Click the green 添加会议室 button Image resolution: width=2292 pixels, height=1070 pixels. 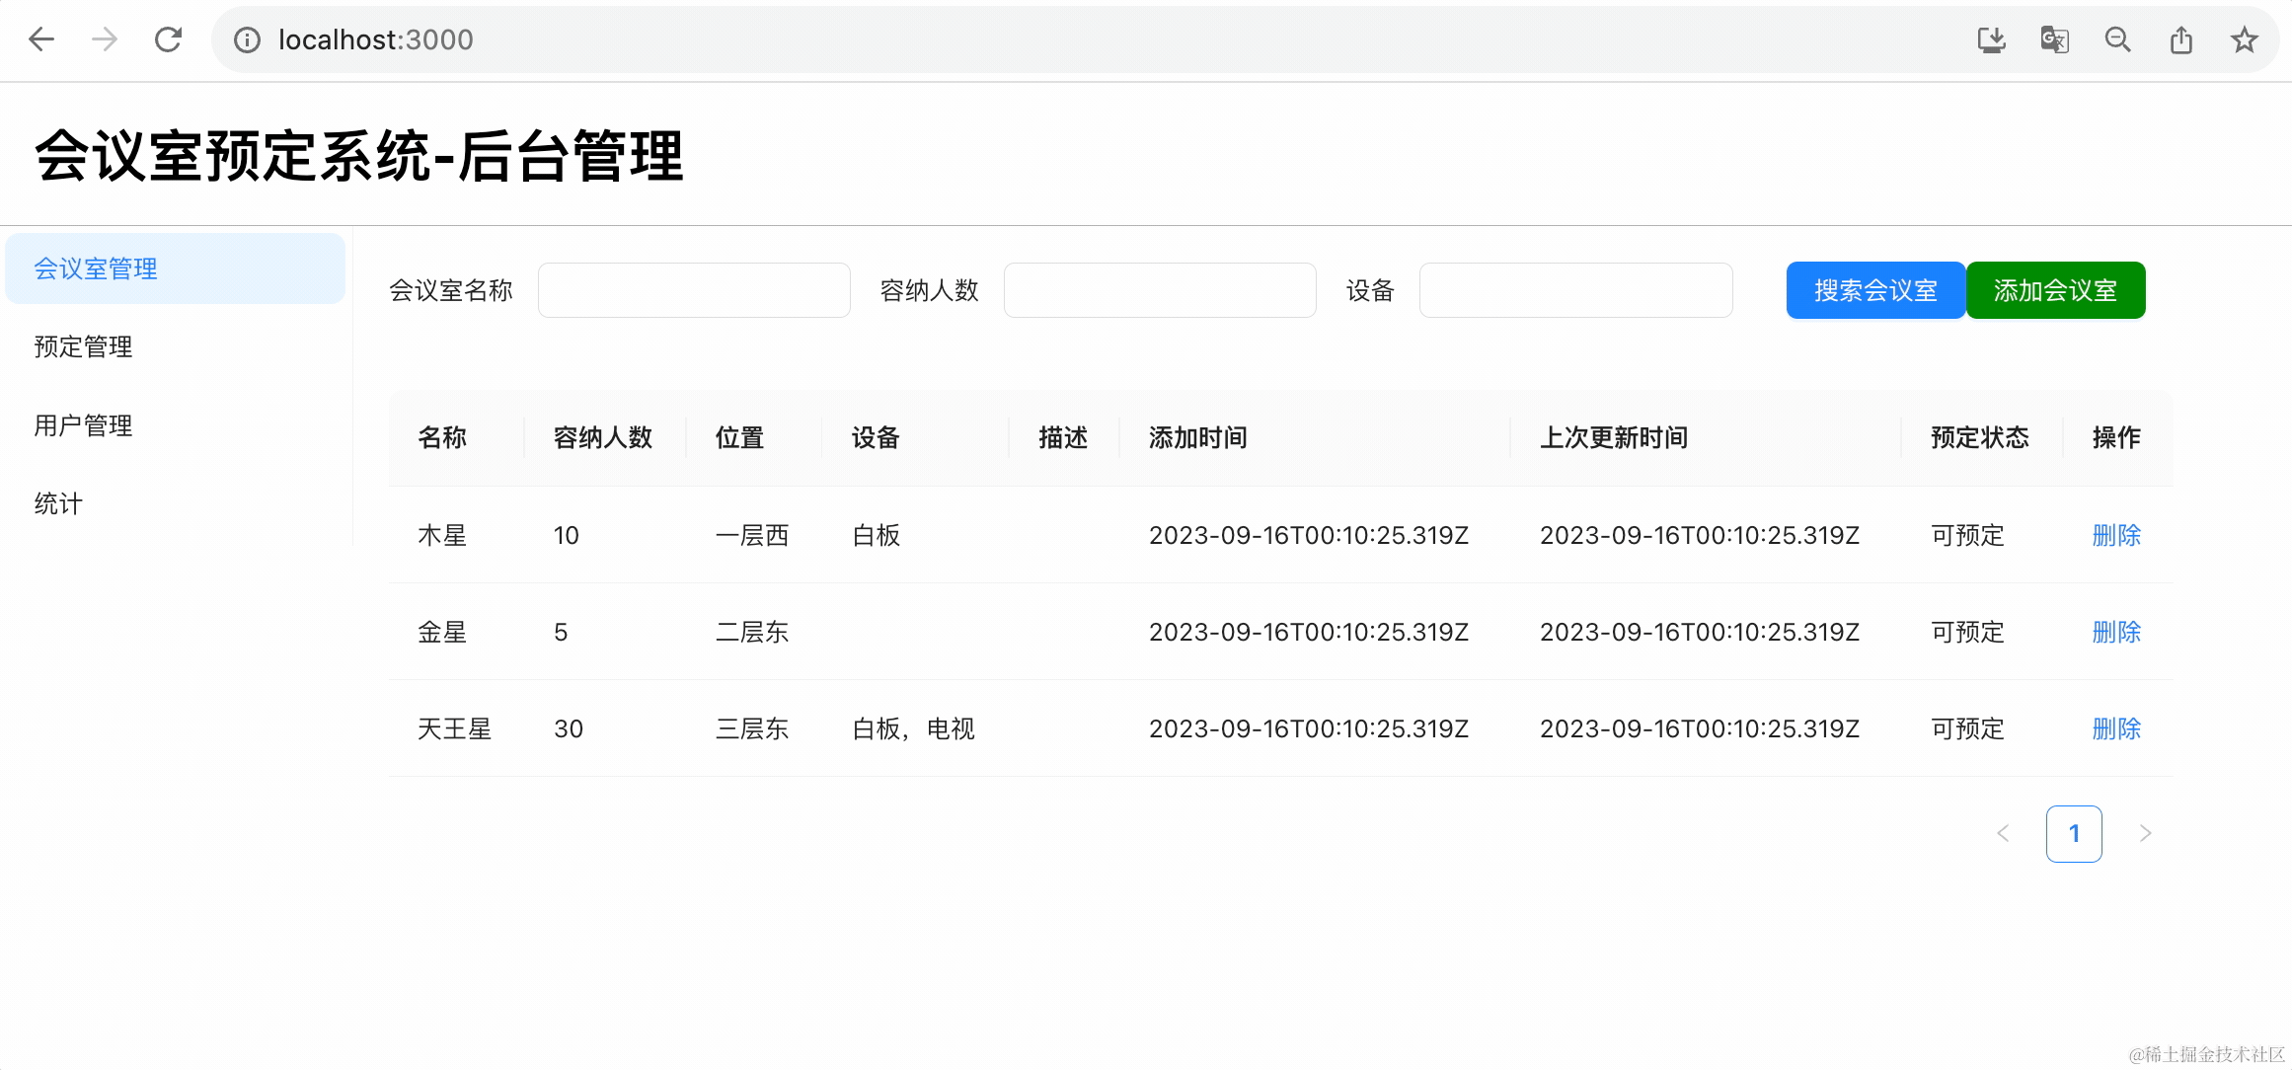(2055, 290)
